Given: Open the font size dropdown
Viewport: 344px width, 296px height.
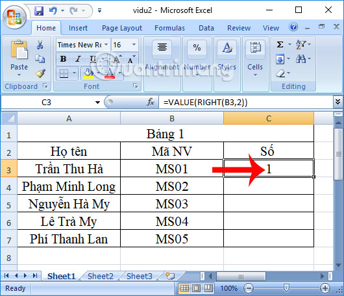Looking at the screenshot, I should (134, 45).
